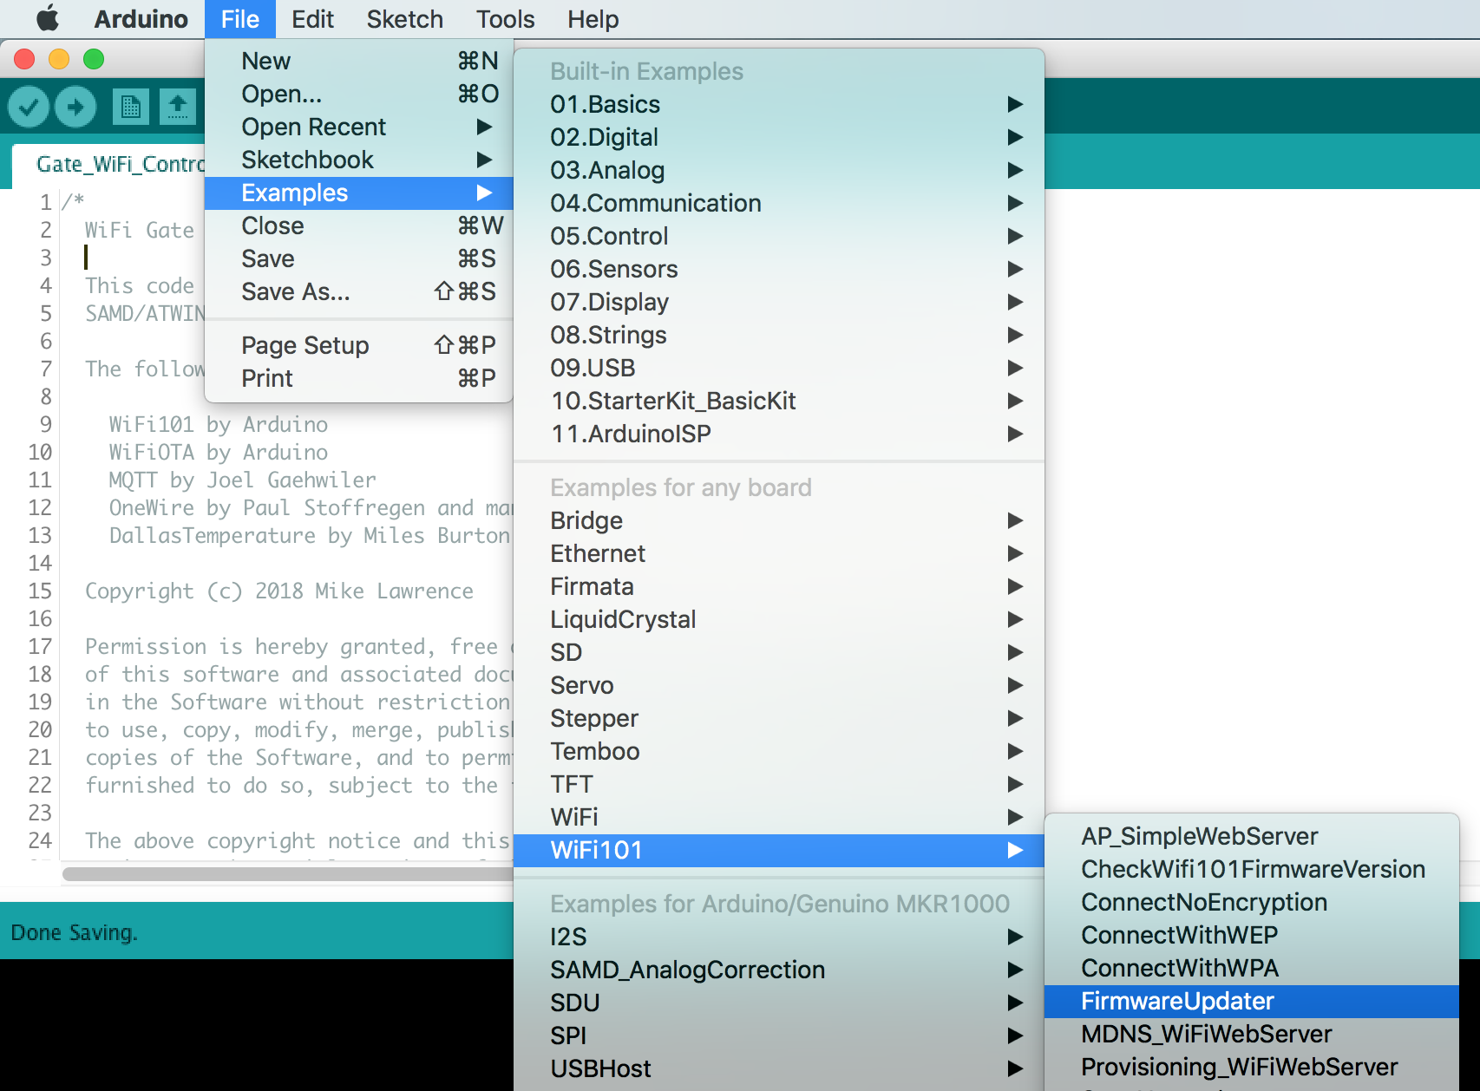Image resolution: width=1480 pixels, height=1091 pixels.
Task: Open the I2S examples submenu
Action: (779, 937)
